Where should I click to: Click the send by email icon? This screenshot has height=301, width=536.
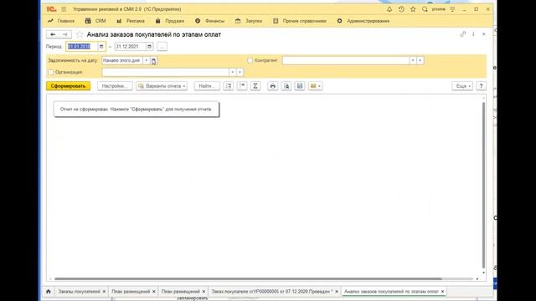[315, 86]
